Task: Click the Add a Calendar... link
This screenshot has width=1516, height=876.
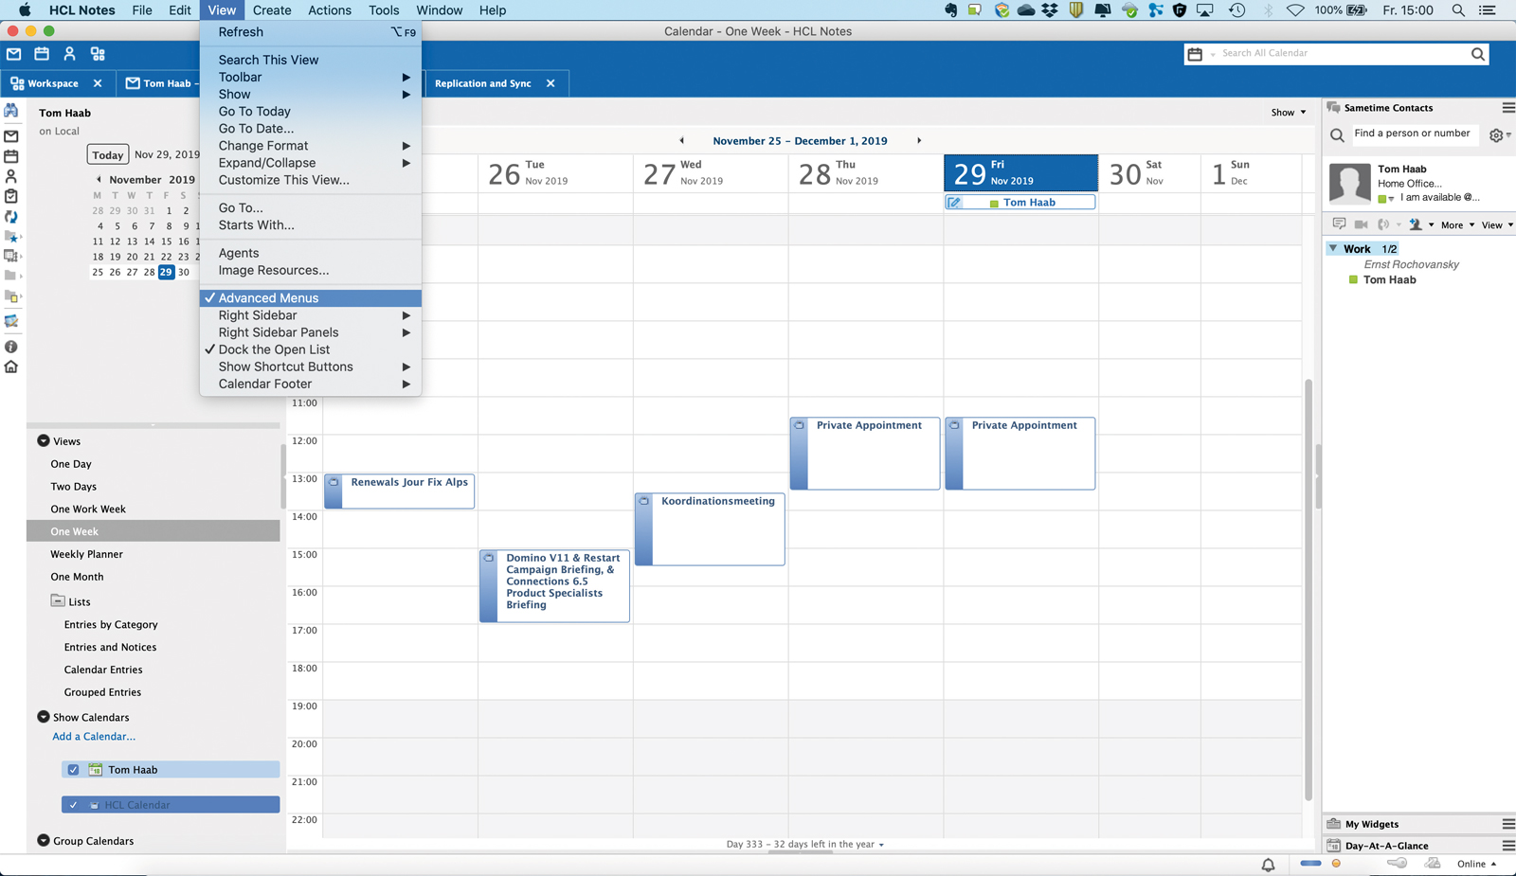Action: [x=94, y=736]
